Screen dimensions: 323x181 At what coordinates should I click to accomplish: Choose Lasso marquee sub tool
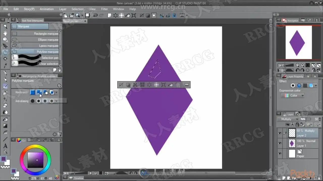coord(35,46)
